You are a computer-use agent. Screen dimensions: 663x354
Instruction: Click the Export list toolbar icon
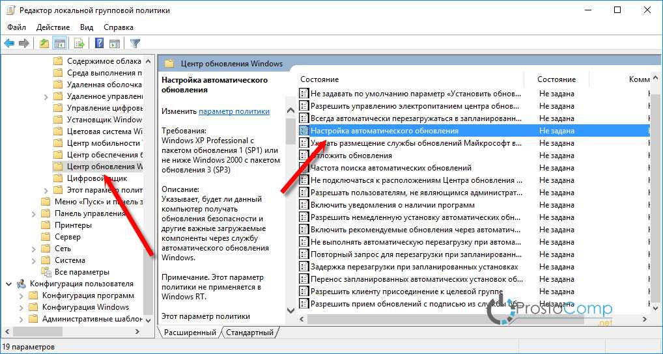point(79,44)
